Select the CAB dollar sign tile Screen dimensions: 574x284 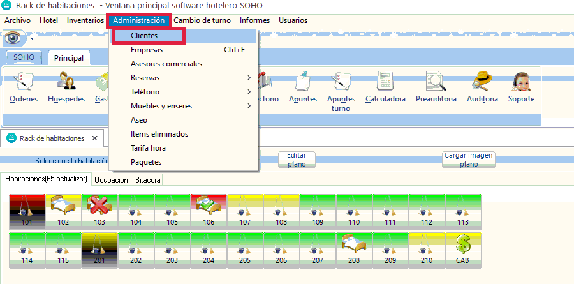click(x=463, y=249)
